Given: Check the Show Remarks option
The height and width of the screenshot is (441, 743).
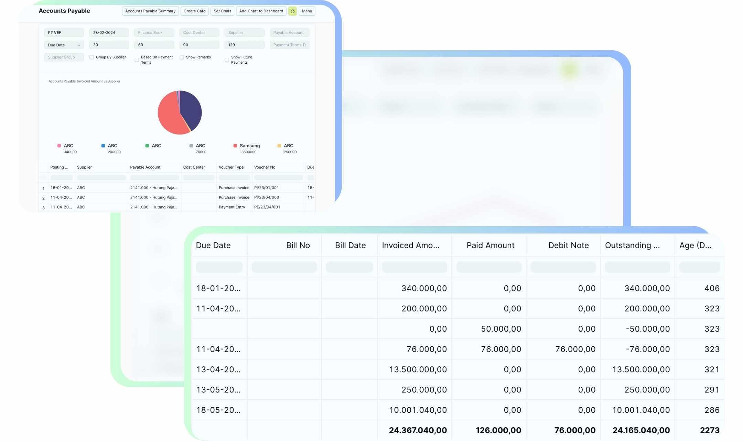Looking at the screenshot, I should (182, 57).
